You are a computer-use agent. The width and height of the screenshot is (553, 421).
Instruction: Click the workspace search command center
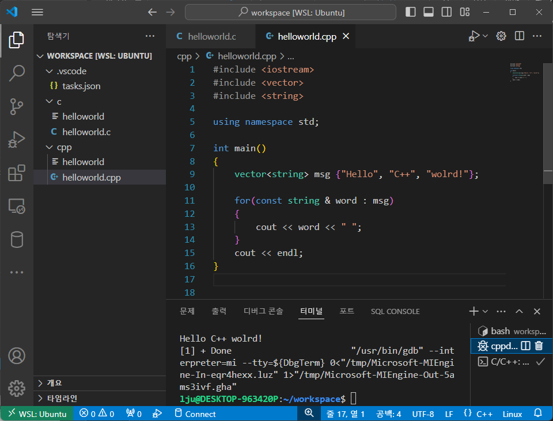(x=290, y=12)
